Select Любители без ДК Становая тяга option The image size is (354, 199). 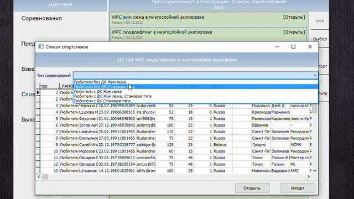pyautogui.click(x=195, y=87)
